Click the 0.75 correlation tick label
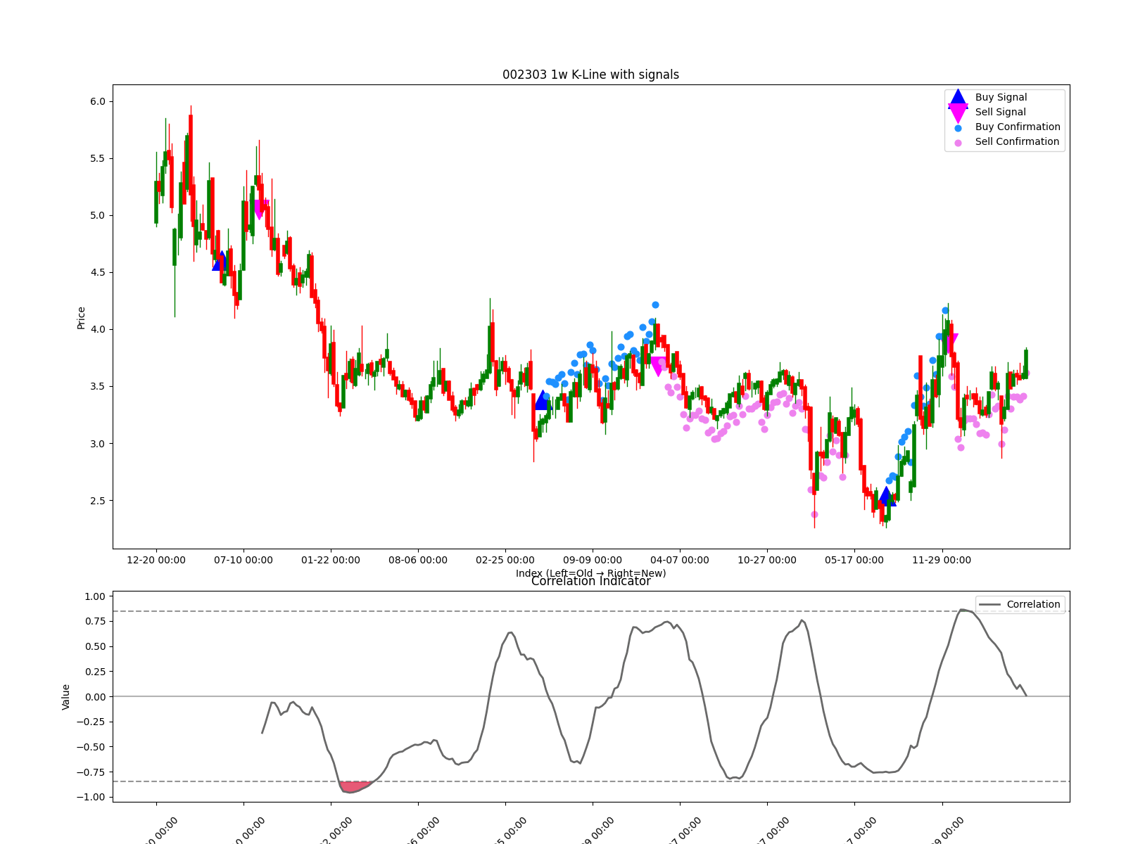This screenshot has height=844, width=1126. (x=95, y=622)
